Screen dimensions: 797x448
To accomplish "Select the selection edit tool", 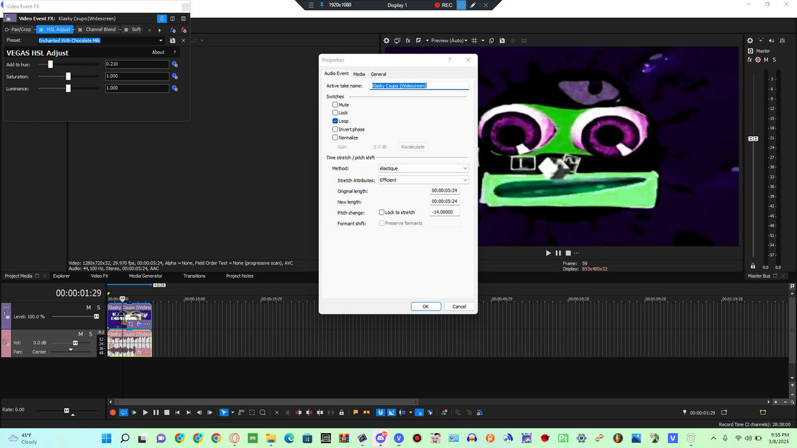I will 252,413.
